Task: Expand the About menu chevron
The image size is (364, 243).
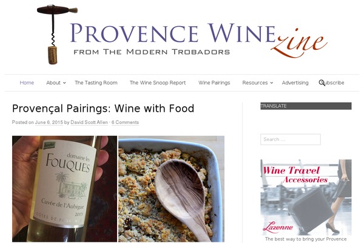Action: click(64, 83)
